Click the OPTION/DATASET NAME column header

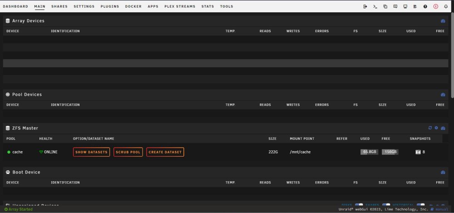[94, 139]
